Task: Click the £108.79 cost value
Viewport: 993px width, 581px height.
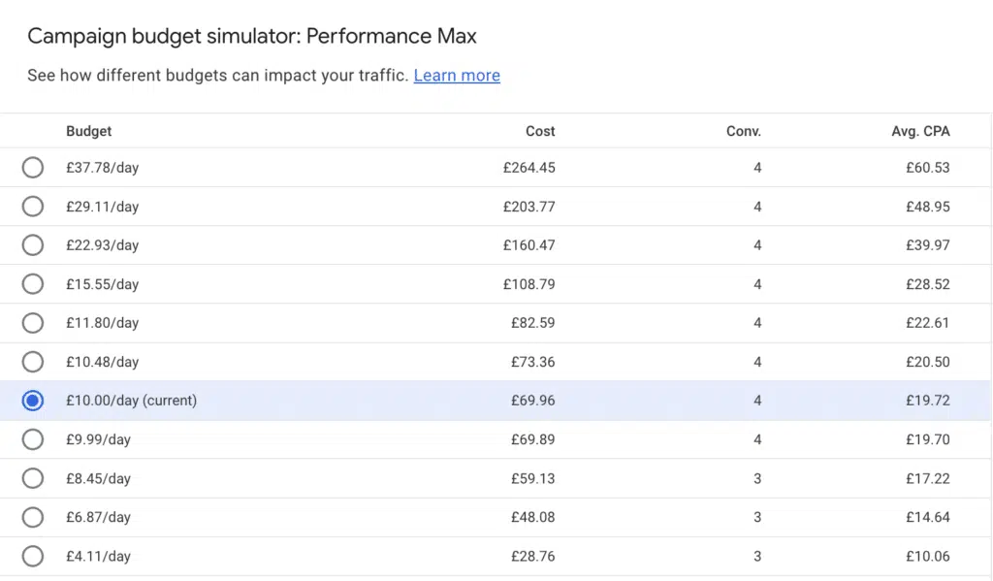Action: point(529,284)
